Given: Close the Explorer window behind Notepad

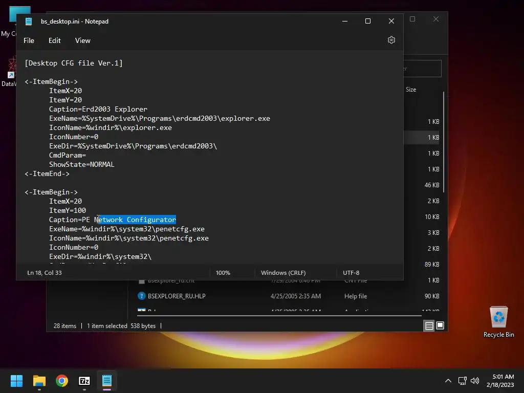Looking at the screenshot, I should (x=436, y=19).
